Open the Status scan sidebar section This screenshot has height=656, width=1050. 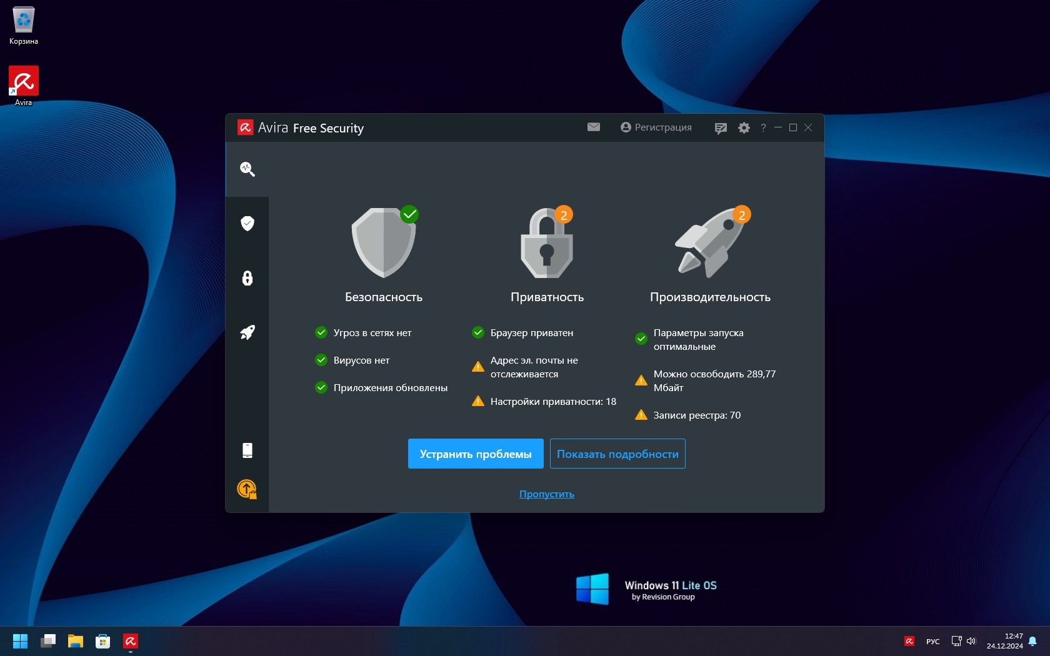pyautogui.click(x=247, y=169)
